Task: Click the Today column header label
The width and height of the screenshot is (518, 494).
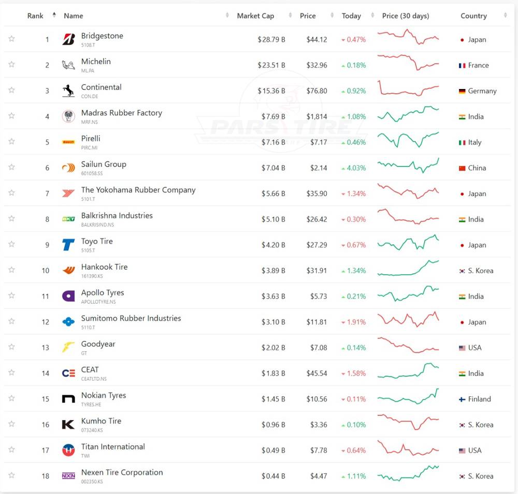Action: pos(351,16)
